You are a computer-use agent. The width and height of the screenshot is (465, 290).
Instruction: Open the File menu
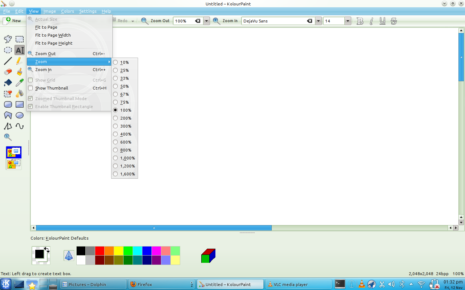(7, 11)
